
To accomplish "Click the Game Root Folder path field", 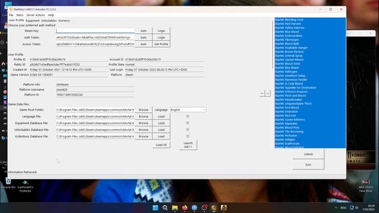I will pos(95,110).
